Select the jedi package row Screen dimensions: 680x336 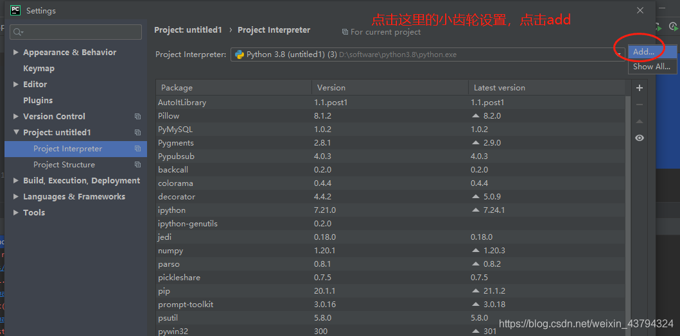(390, 237)
